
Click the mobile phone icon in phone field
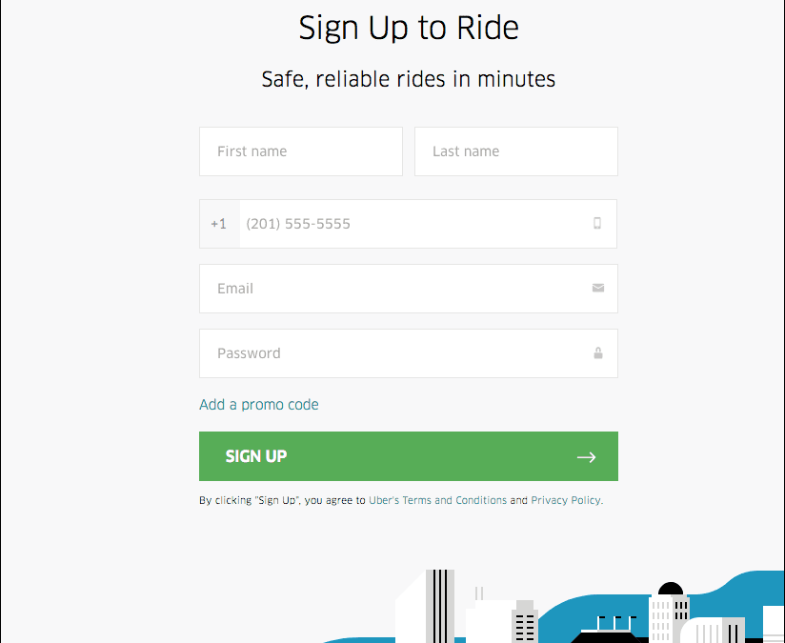coord(597,224)
